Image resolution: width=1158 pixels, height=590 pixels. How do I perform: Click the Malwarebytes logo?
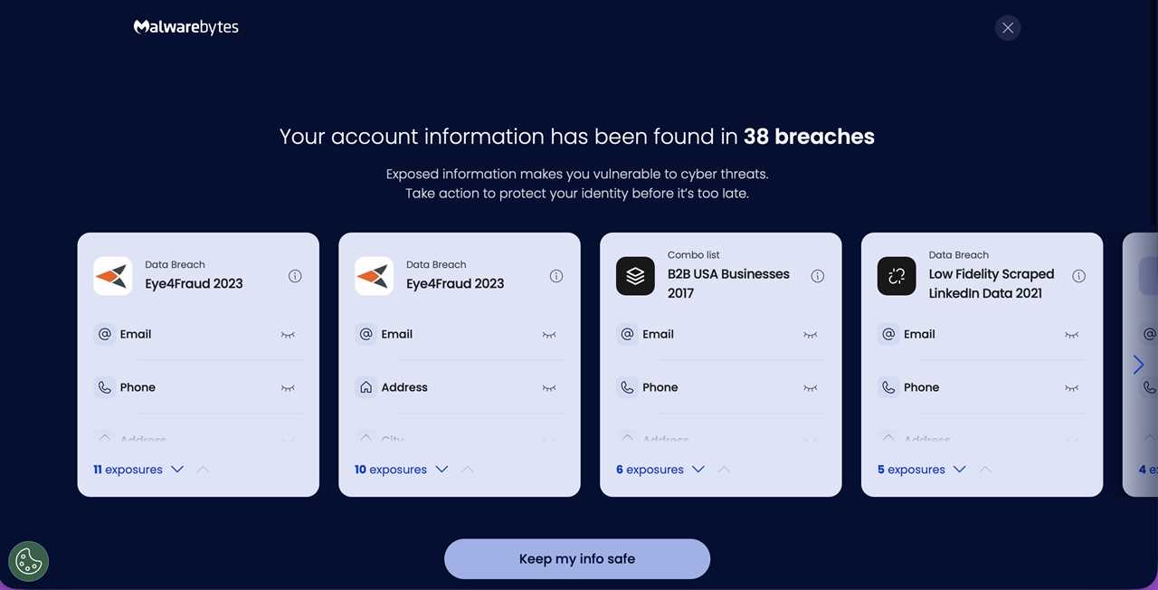(185, 26)
